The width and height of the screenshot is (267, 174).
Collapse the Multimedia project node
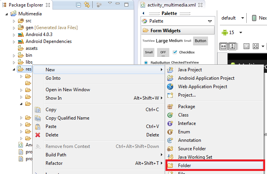[x=7, y=14]
